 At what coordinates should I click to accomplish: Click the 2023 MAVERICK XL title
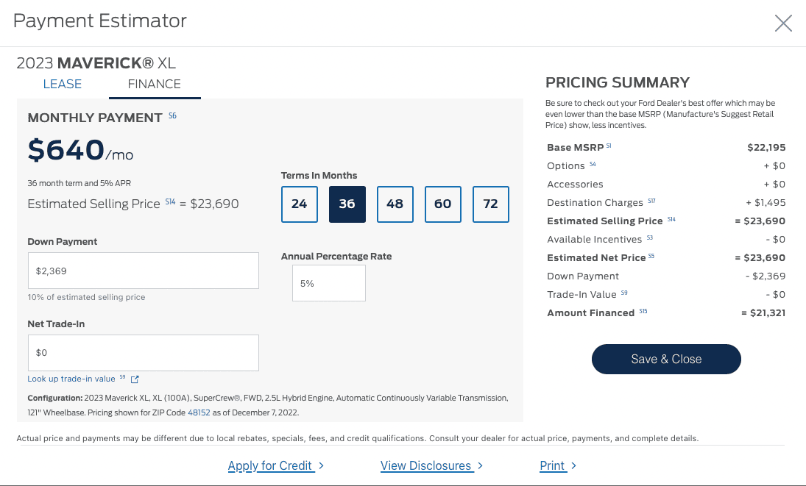point(96,63)
